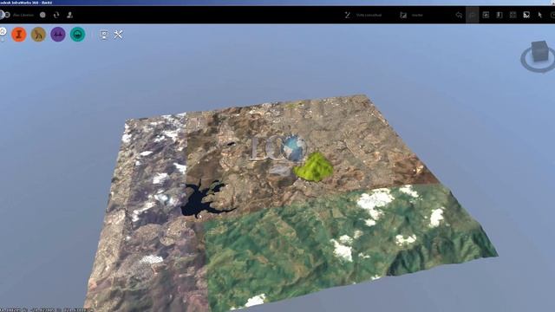Click the split panel icon in top bar

499,15
